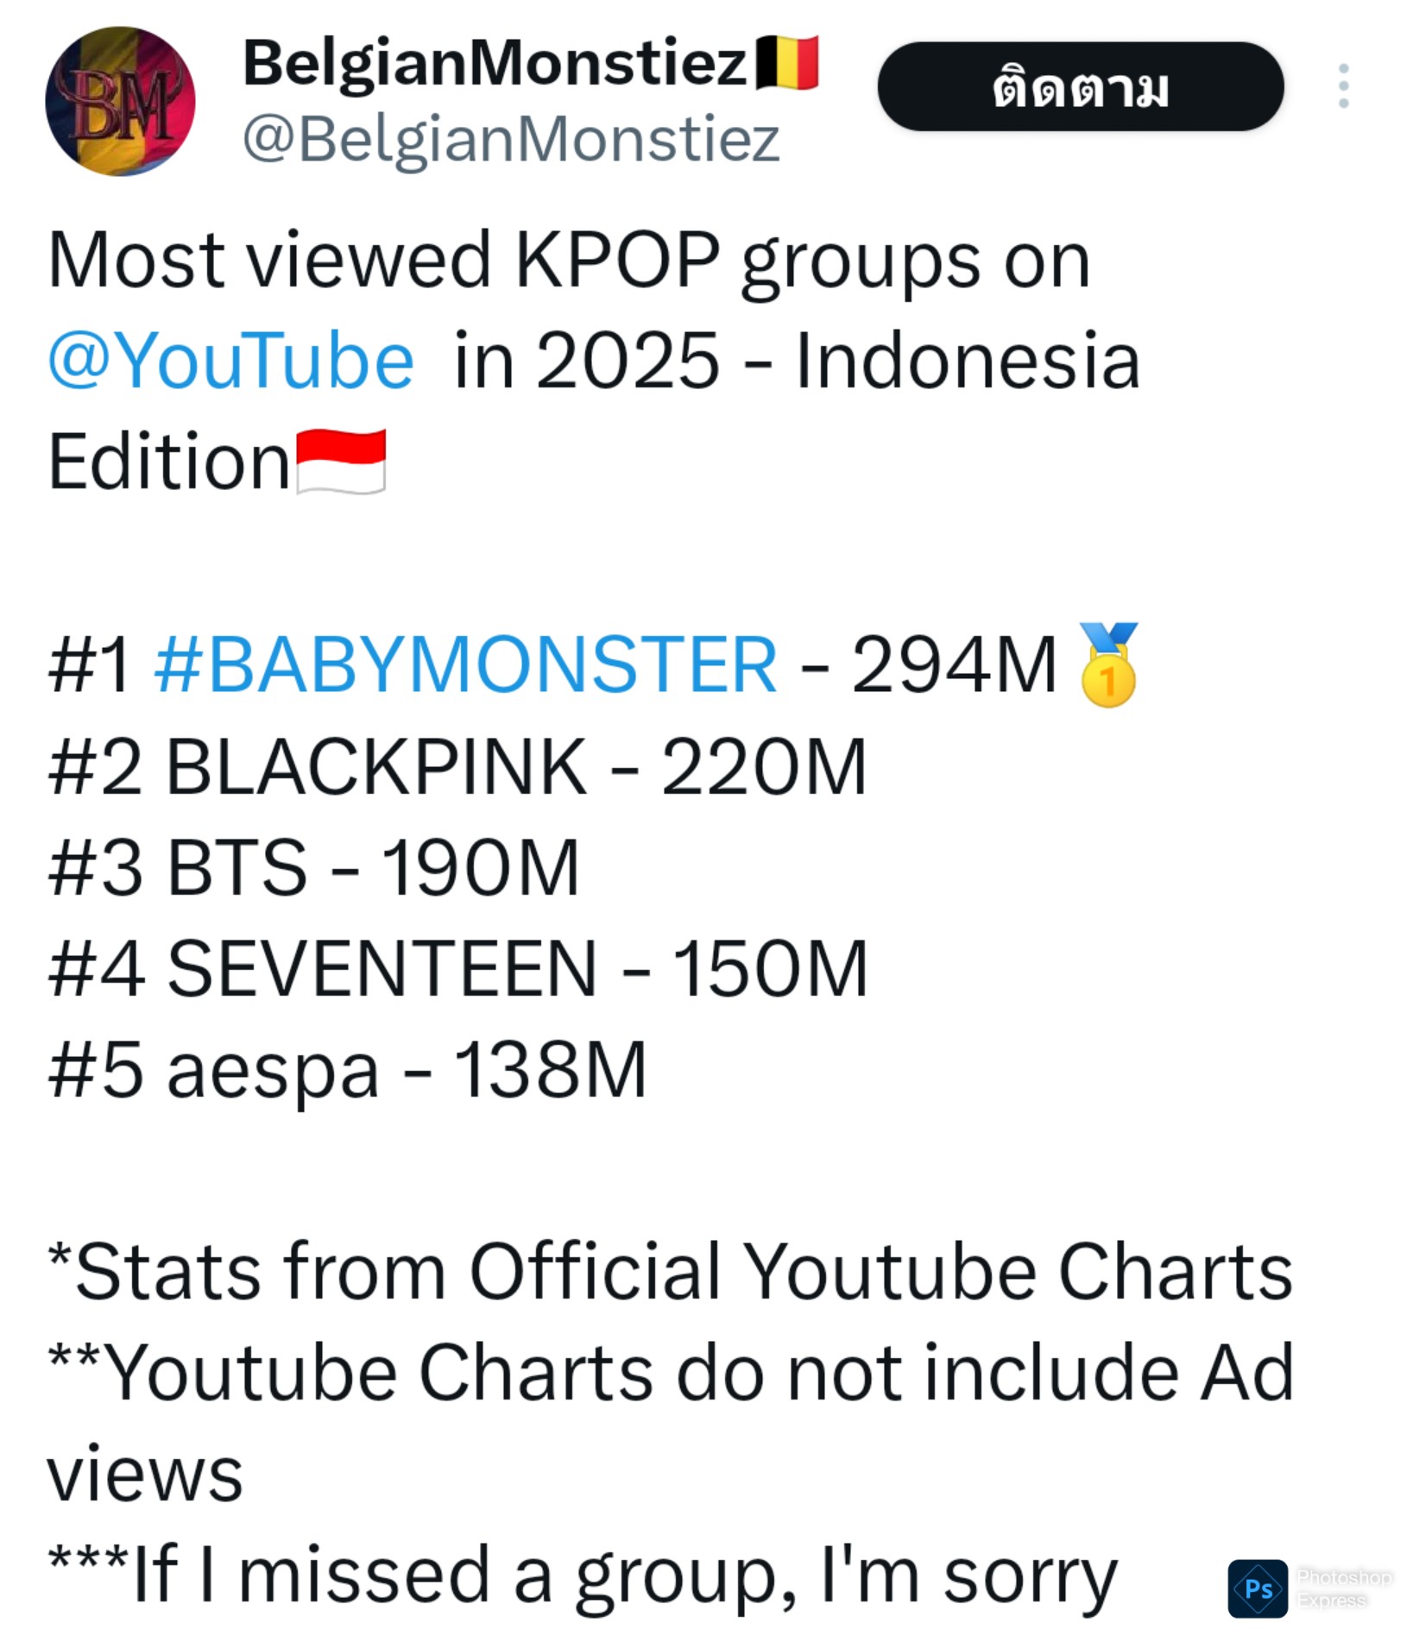The width and height of the screenshot is (1419, 1642).
Task: Select the "#4 SEVENTEEN - 150M" line
Action: [457, 969]
